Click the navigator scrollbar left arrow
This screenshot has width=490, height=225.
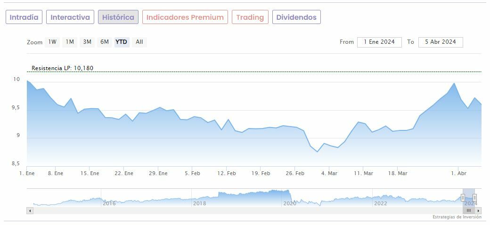pos(30,210)
